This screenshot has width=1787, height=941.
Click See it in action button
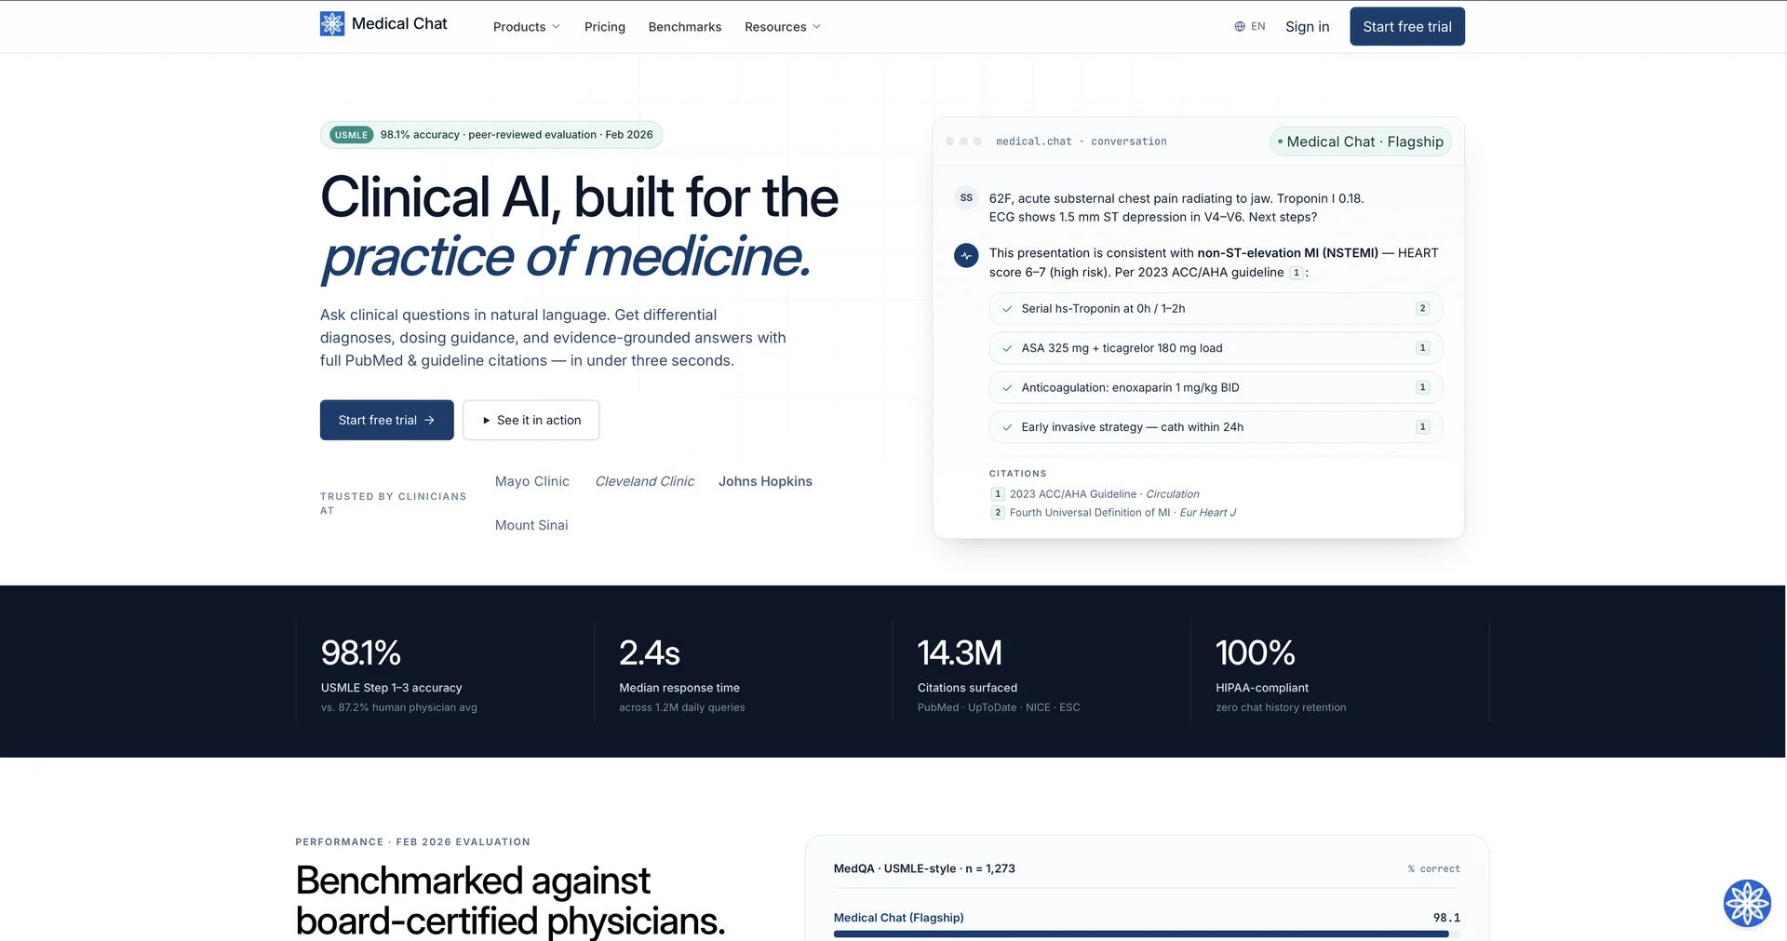[x=531, y=421]
